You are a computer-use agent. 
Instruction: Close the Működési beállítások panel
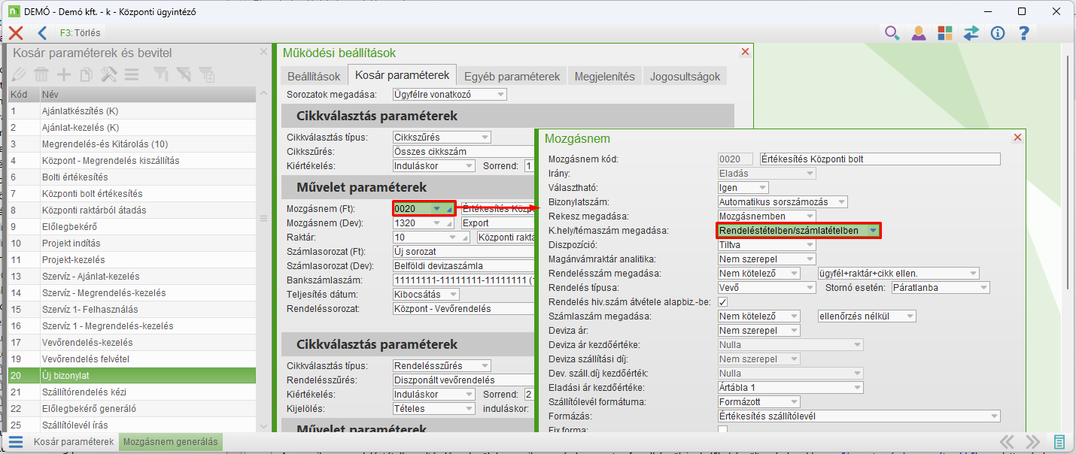click(745, 52)
